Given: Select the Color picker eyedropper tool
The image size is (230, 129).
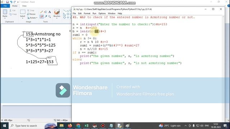Looking at the screenshot, I should tap(46, 16).
